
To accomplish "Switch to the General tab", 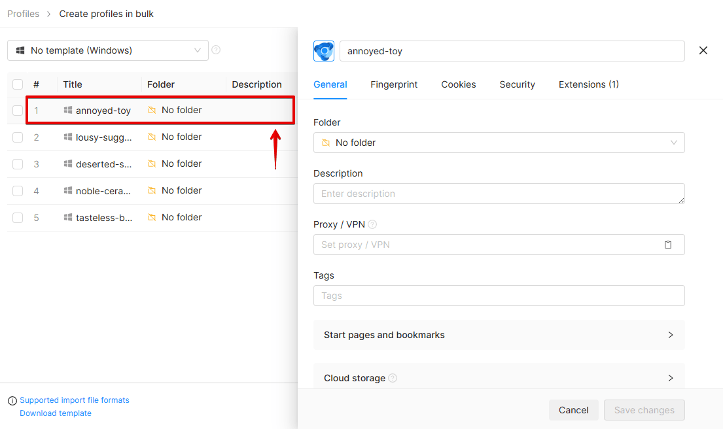I will tap(330, 84).
